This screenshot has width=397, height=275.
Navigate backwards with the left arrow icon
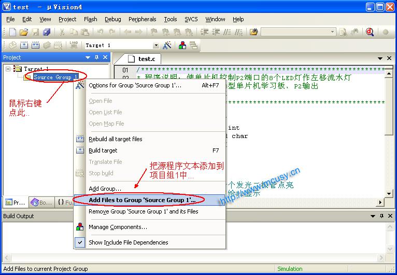click(x=127, y=32)
